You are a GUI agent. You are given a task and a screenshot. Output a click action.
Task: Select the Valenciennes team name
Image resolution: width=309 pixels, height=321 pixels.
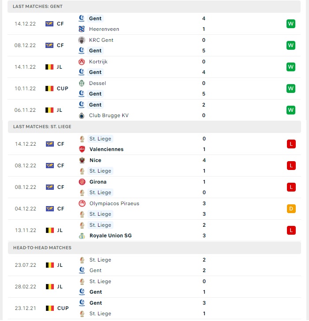click(x=106, y=149)
